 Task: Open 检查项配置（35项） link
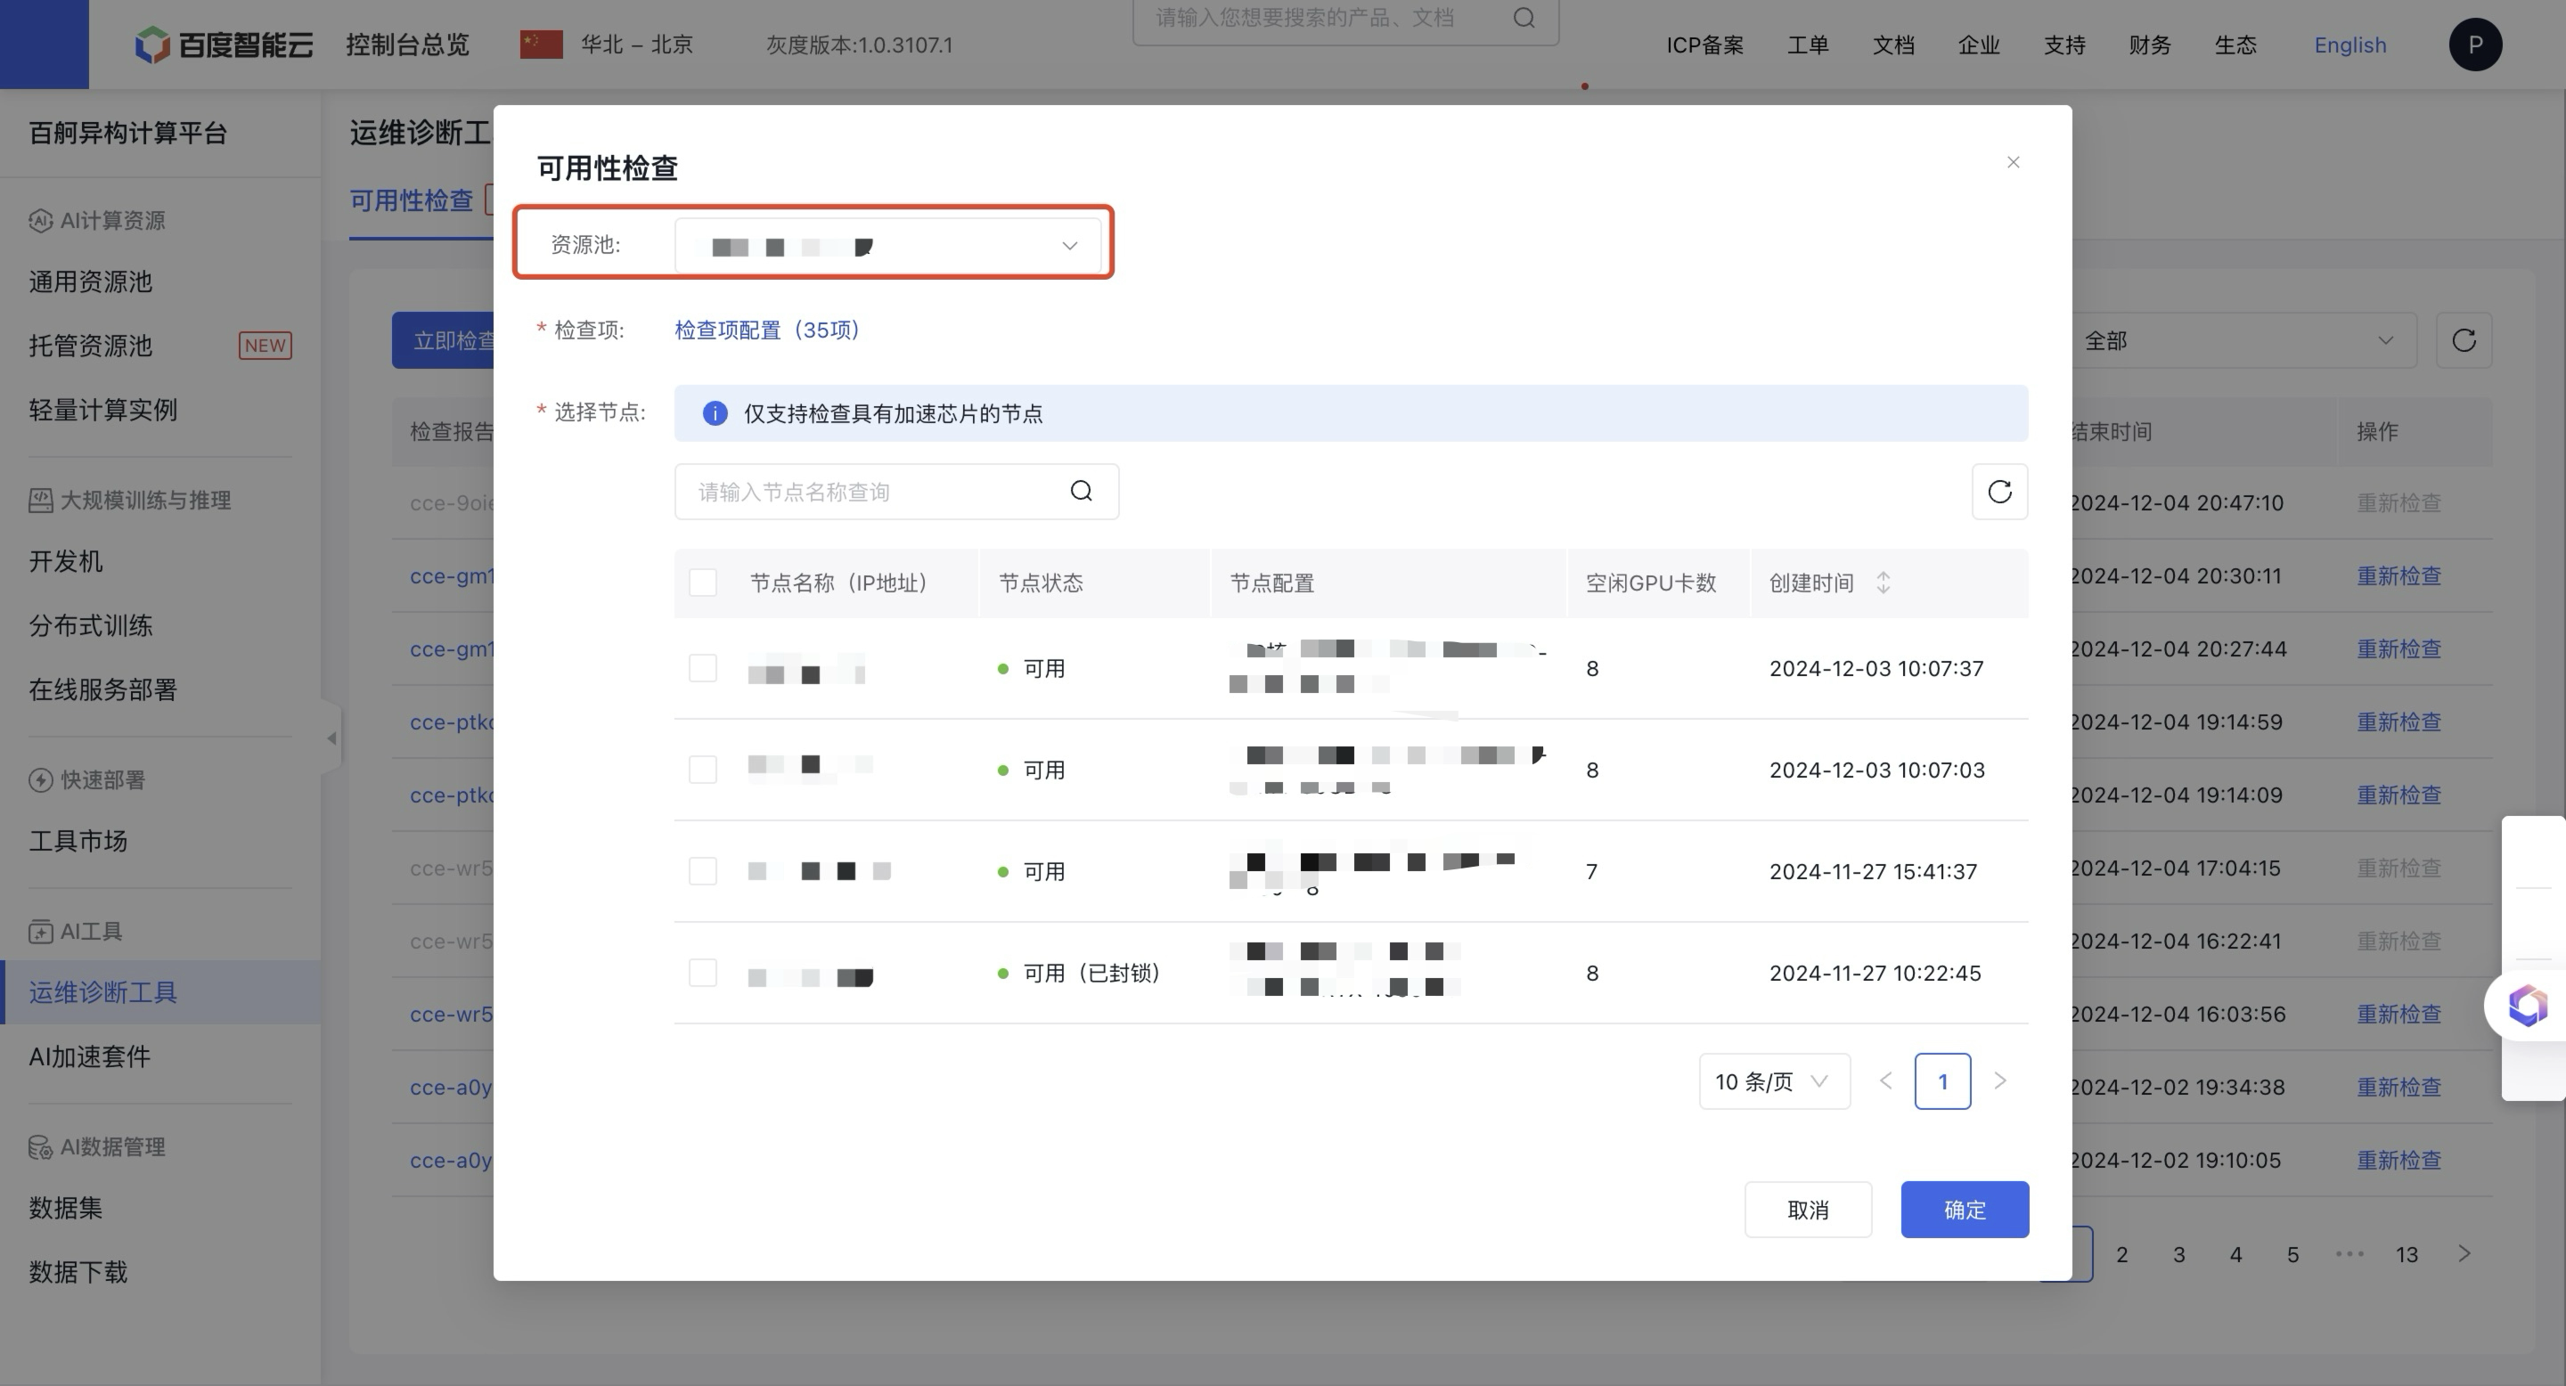click(x=767, y=330)
